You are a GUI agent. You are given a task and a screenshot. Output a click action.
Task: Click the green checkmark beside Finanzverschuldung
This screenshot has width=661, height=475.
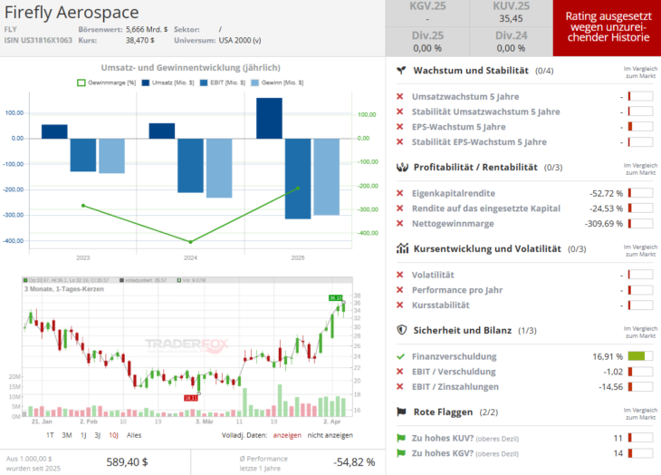(400, 357)
